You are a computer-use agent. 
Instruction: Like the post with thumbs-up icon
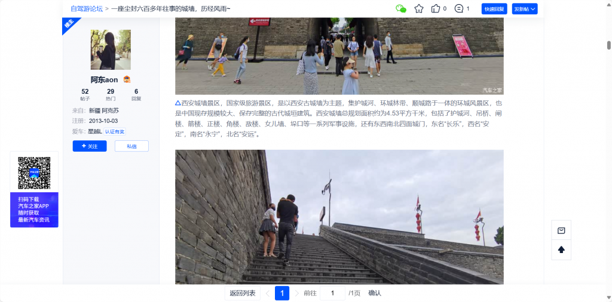tap(436, 9)
